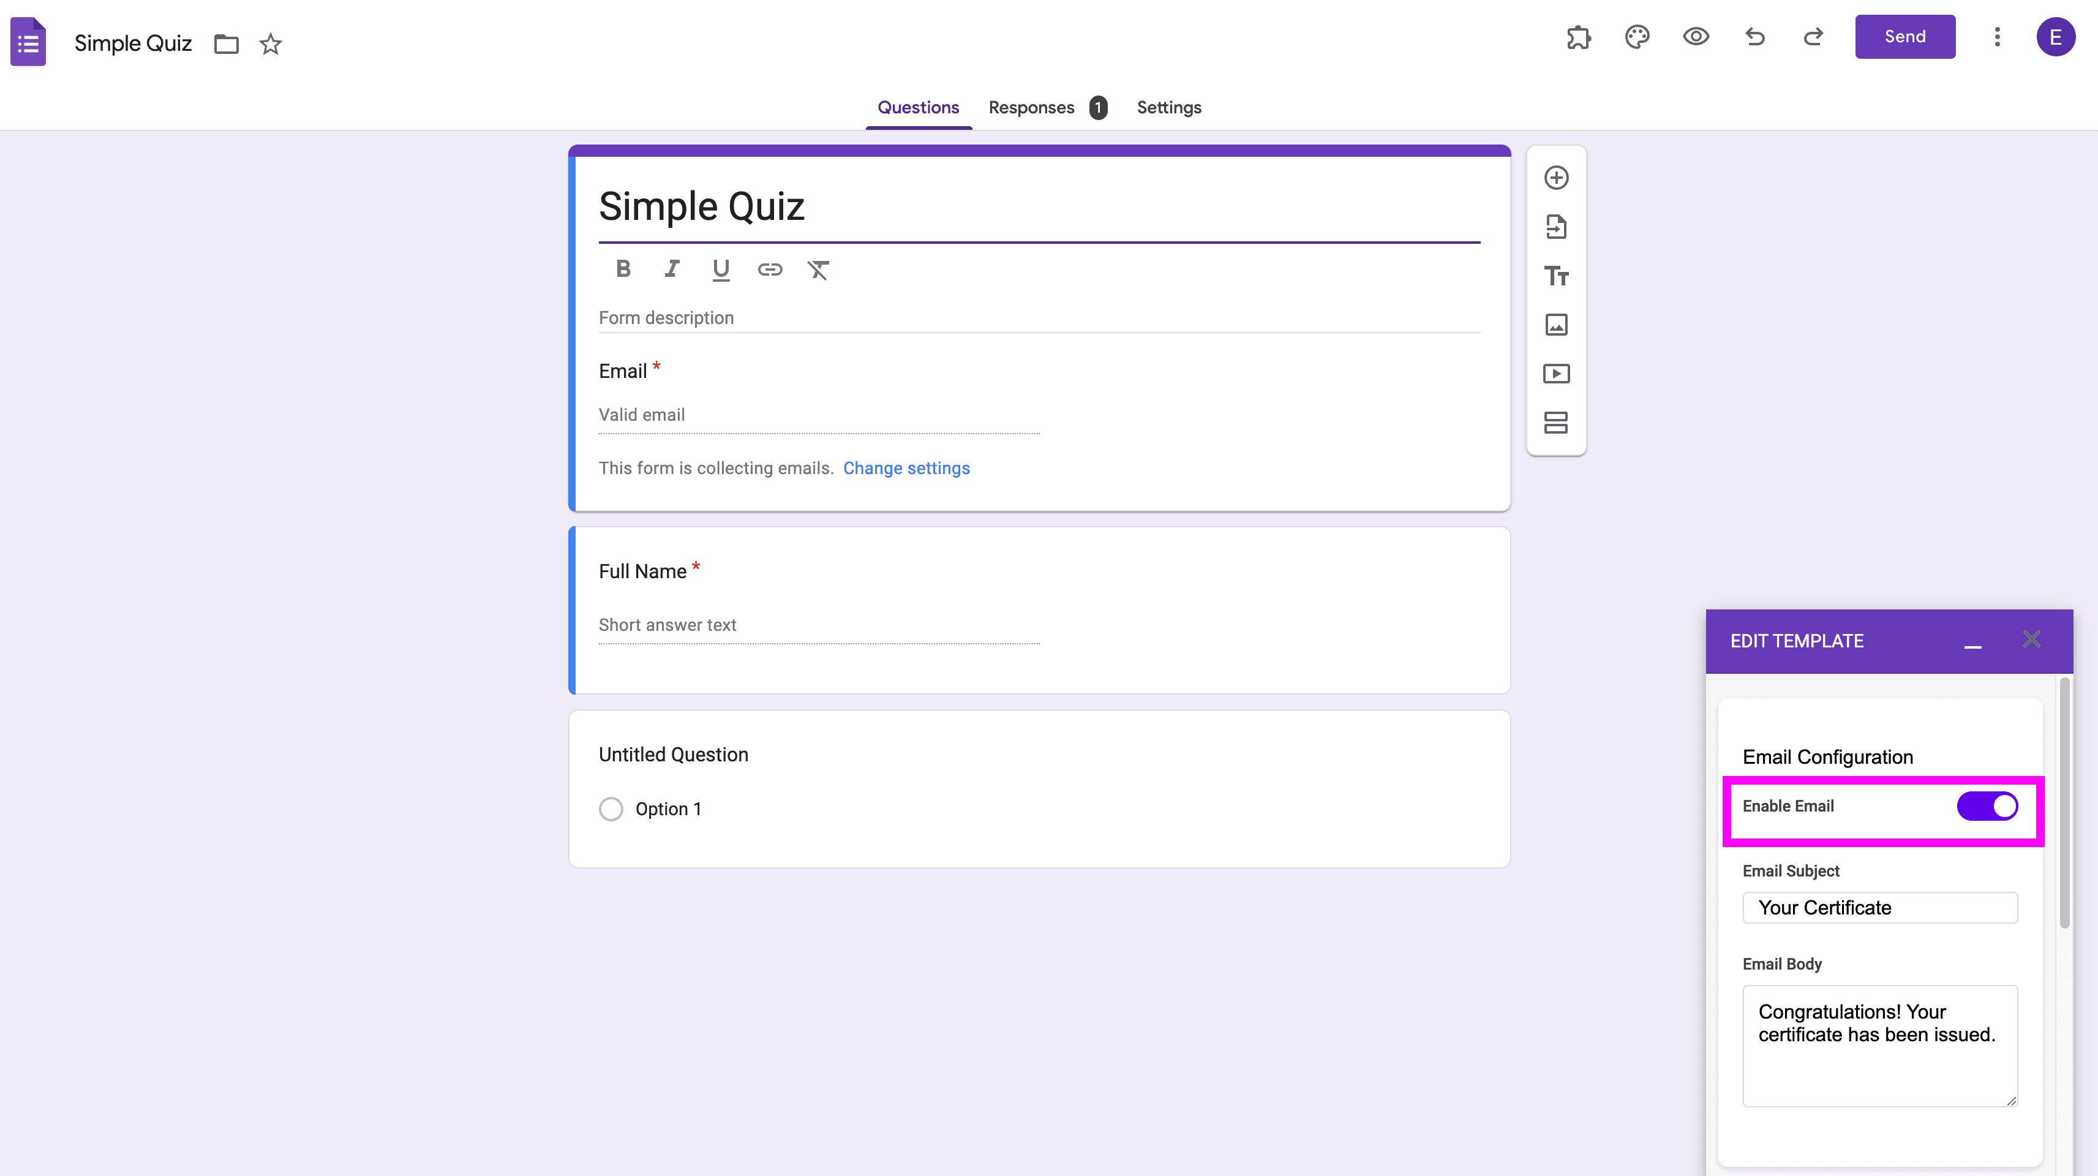
Task: Star the Simple Quiz form
Action: [x=271, y=44]
